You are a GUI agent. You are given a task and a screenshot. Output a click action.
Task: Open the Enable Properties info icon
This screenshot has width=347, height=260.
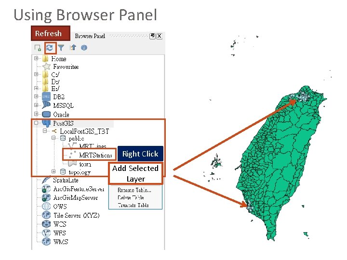84,48
